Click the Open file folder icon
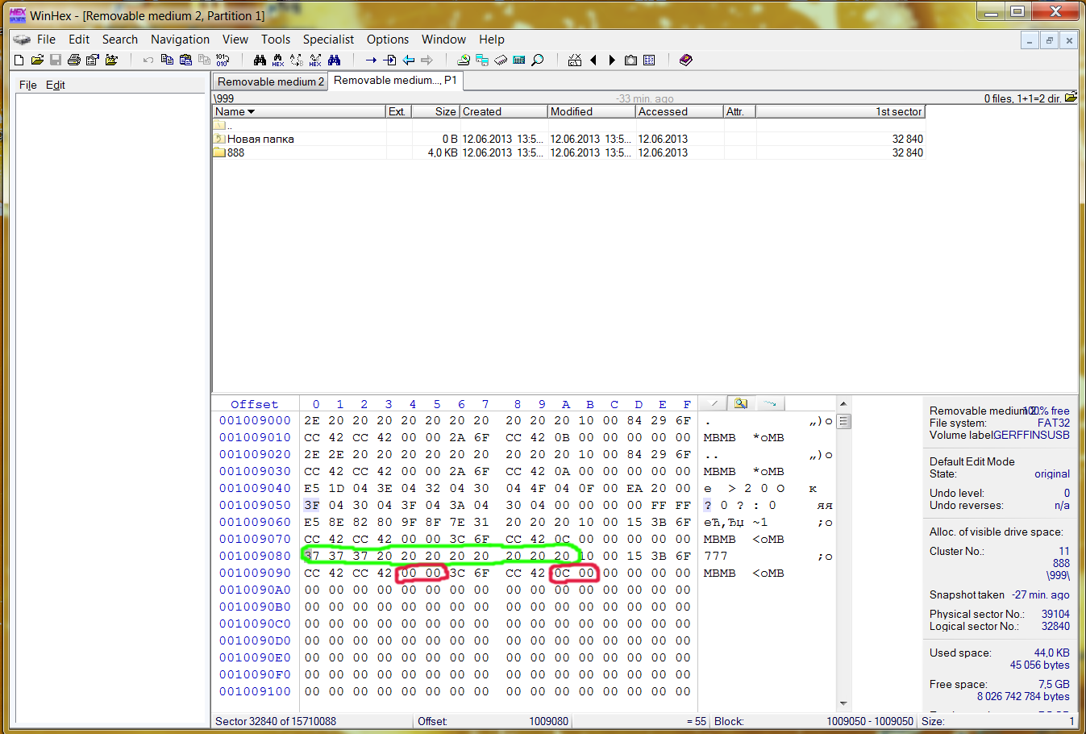The height and width of the screenshot is (734, 1086). click(37, 60)
